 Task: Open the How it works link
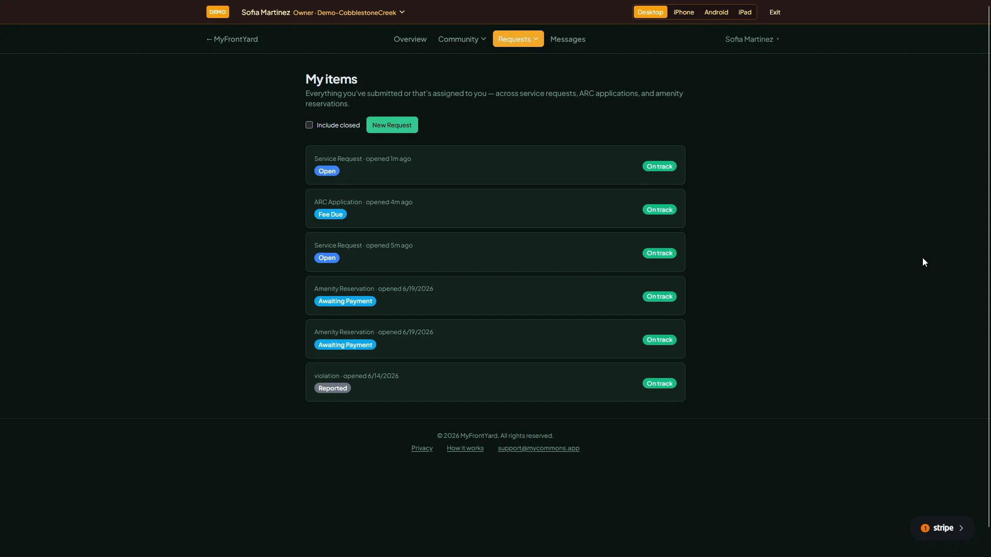click(x=465, y=448)
